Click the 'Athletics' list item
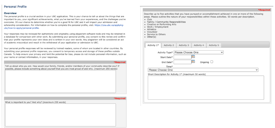The width and height of the screenshot is (275, 128). point(152,29)
